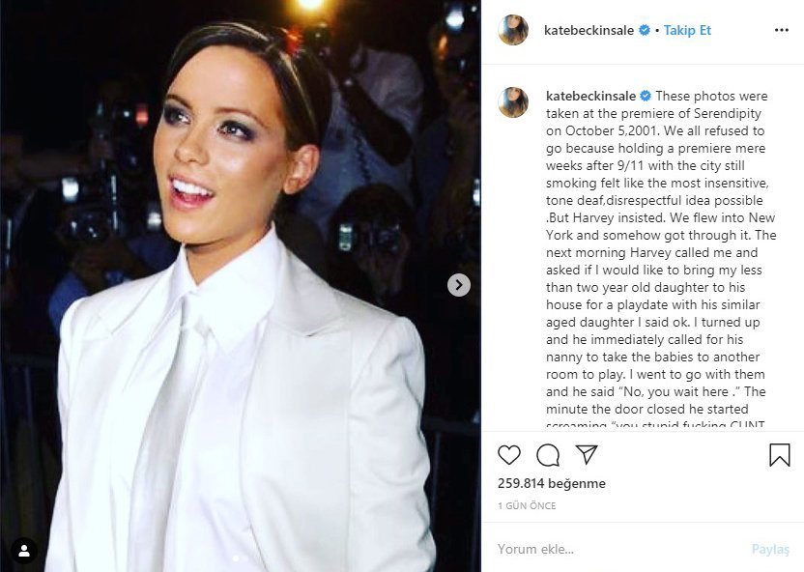The width and height of the screenshot is (804, 572).
Task: Submit the comment with Paylaş
Action: click(770, 549)
